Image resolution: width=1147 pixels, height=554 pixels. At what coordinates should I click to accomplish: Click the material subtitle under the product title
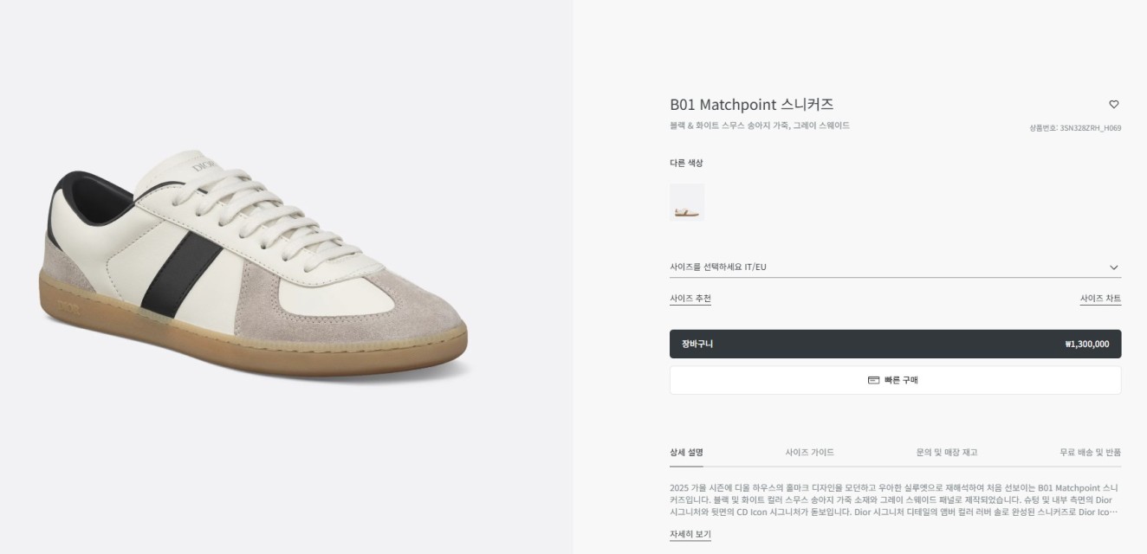pyautogui.click(x=759, y=126)
